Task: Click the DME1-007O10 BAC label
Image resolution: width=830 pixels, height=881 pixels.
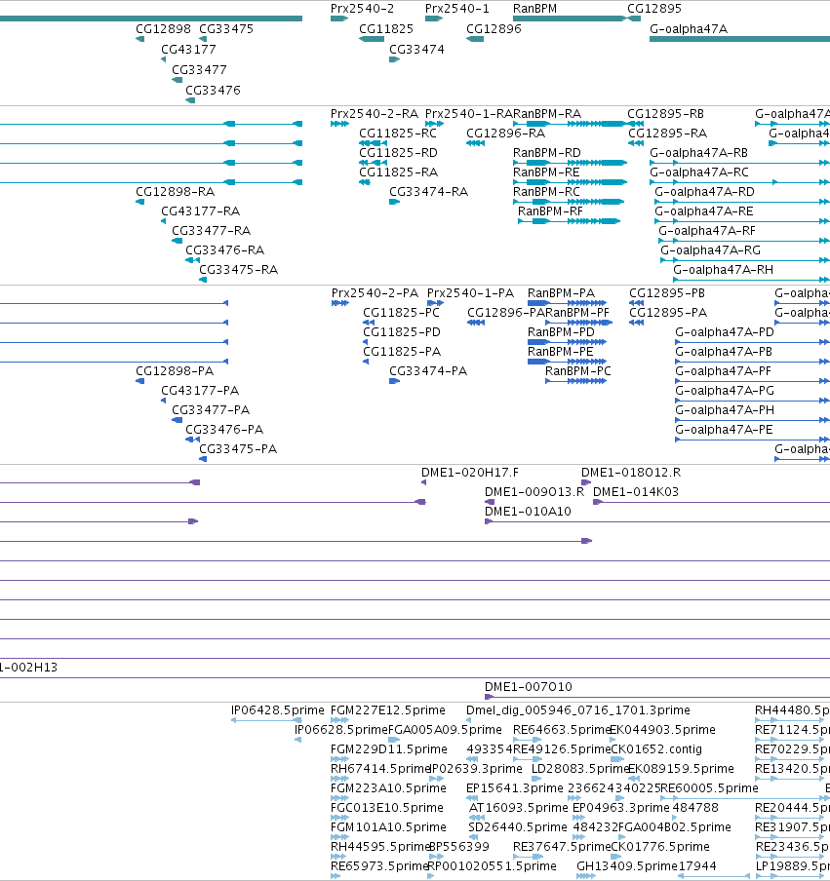Action: [x=529, y=687]
